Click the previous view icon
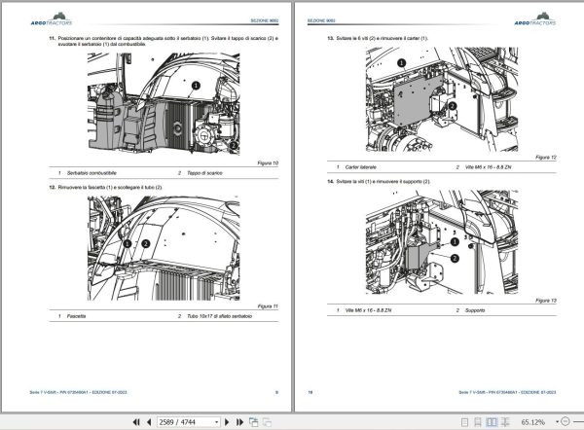Screen dimensions: 584x430 click(254, 422)
